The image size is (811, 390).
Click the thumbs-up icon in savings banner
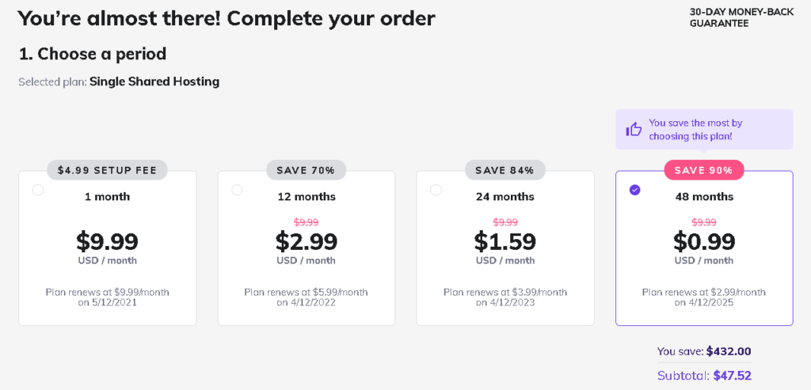(x=634, y=129)
